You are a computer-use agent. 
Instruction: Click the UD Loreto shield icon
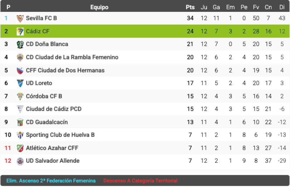tap(20, 83)
